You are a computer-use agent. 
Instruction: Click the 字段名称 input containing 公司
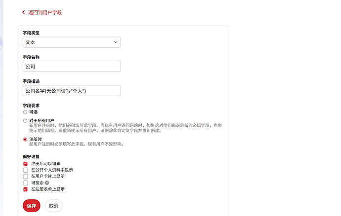click(72, 67)
